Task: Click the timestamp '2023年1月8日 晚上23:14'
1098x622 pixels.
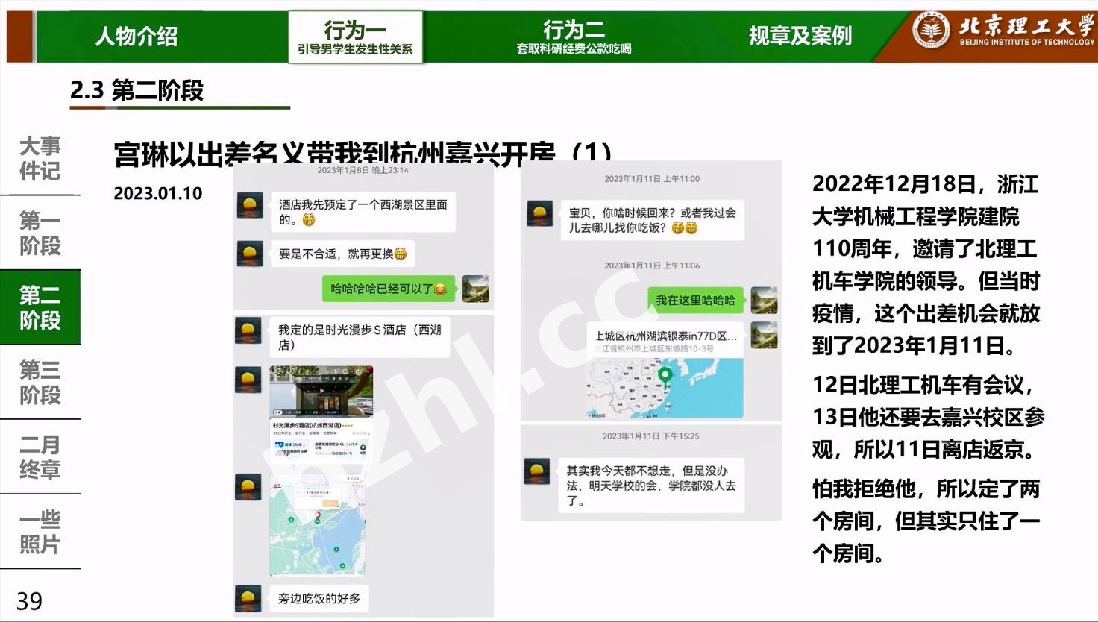Action: pyautogui.click(x=363, y=170)
